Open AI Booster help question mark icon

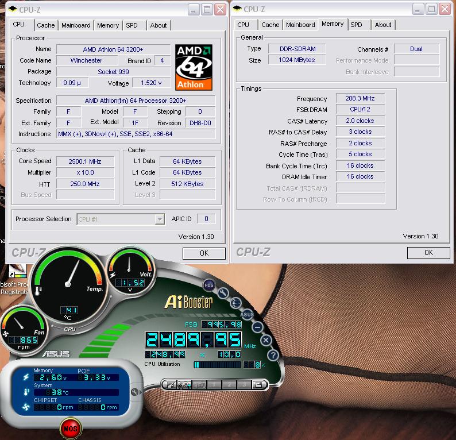[x=273, y=355]
